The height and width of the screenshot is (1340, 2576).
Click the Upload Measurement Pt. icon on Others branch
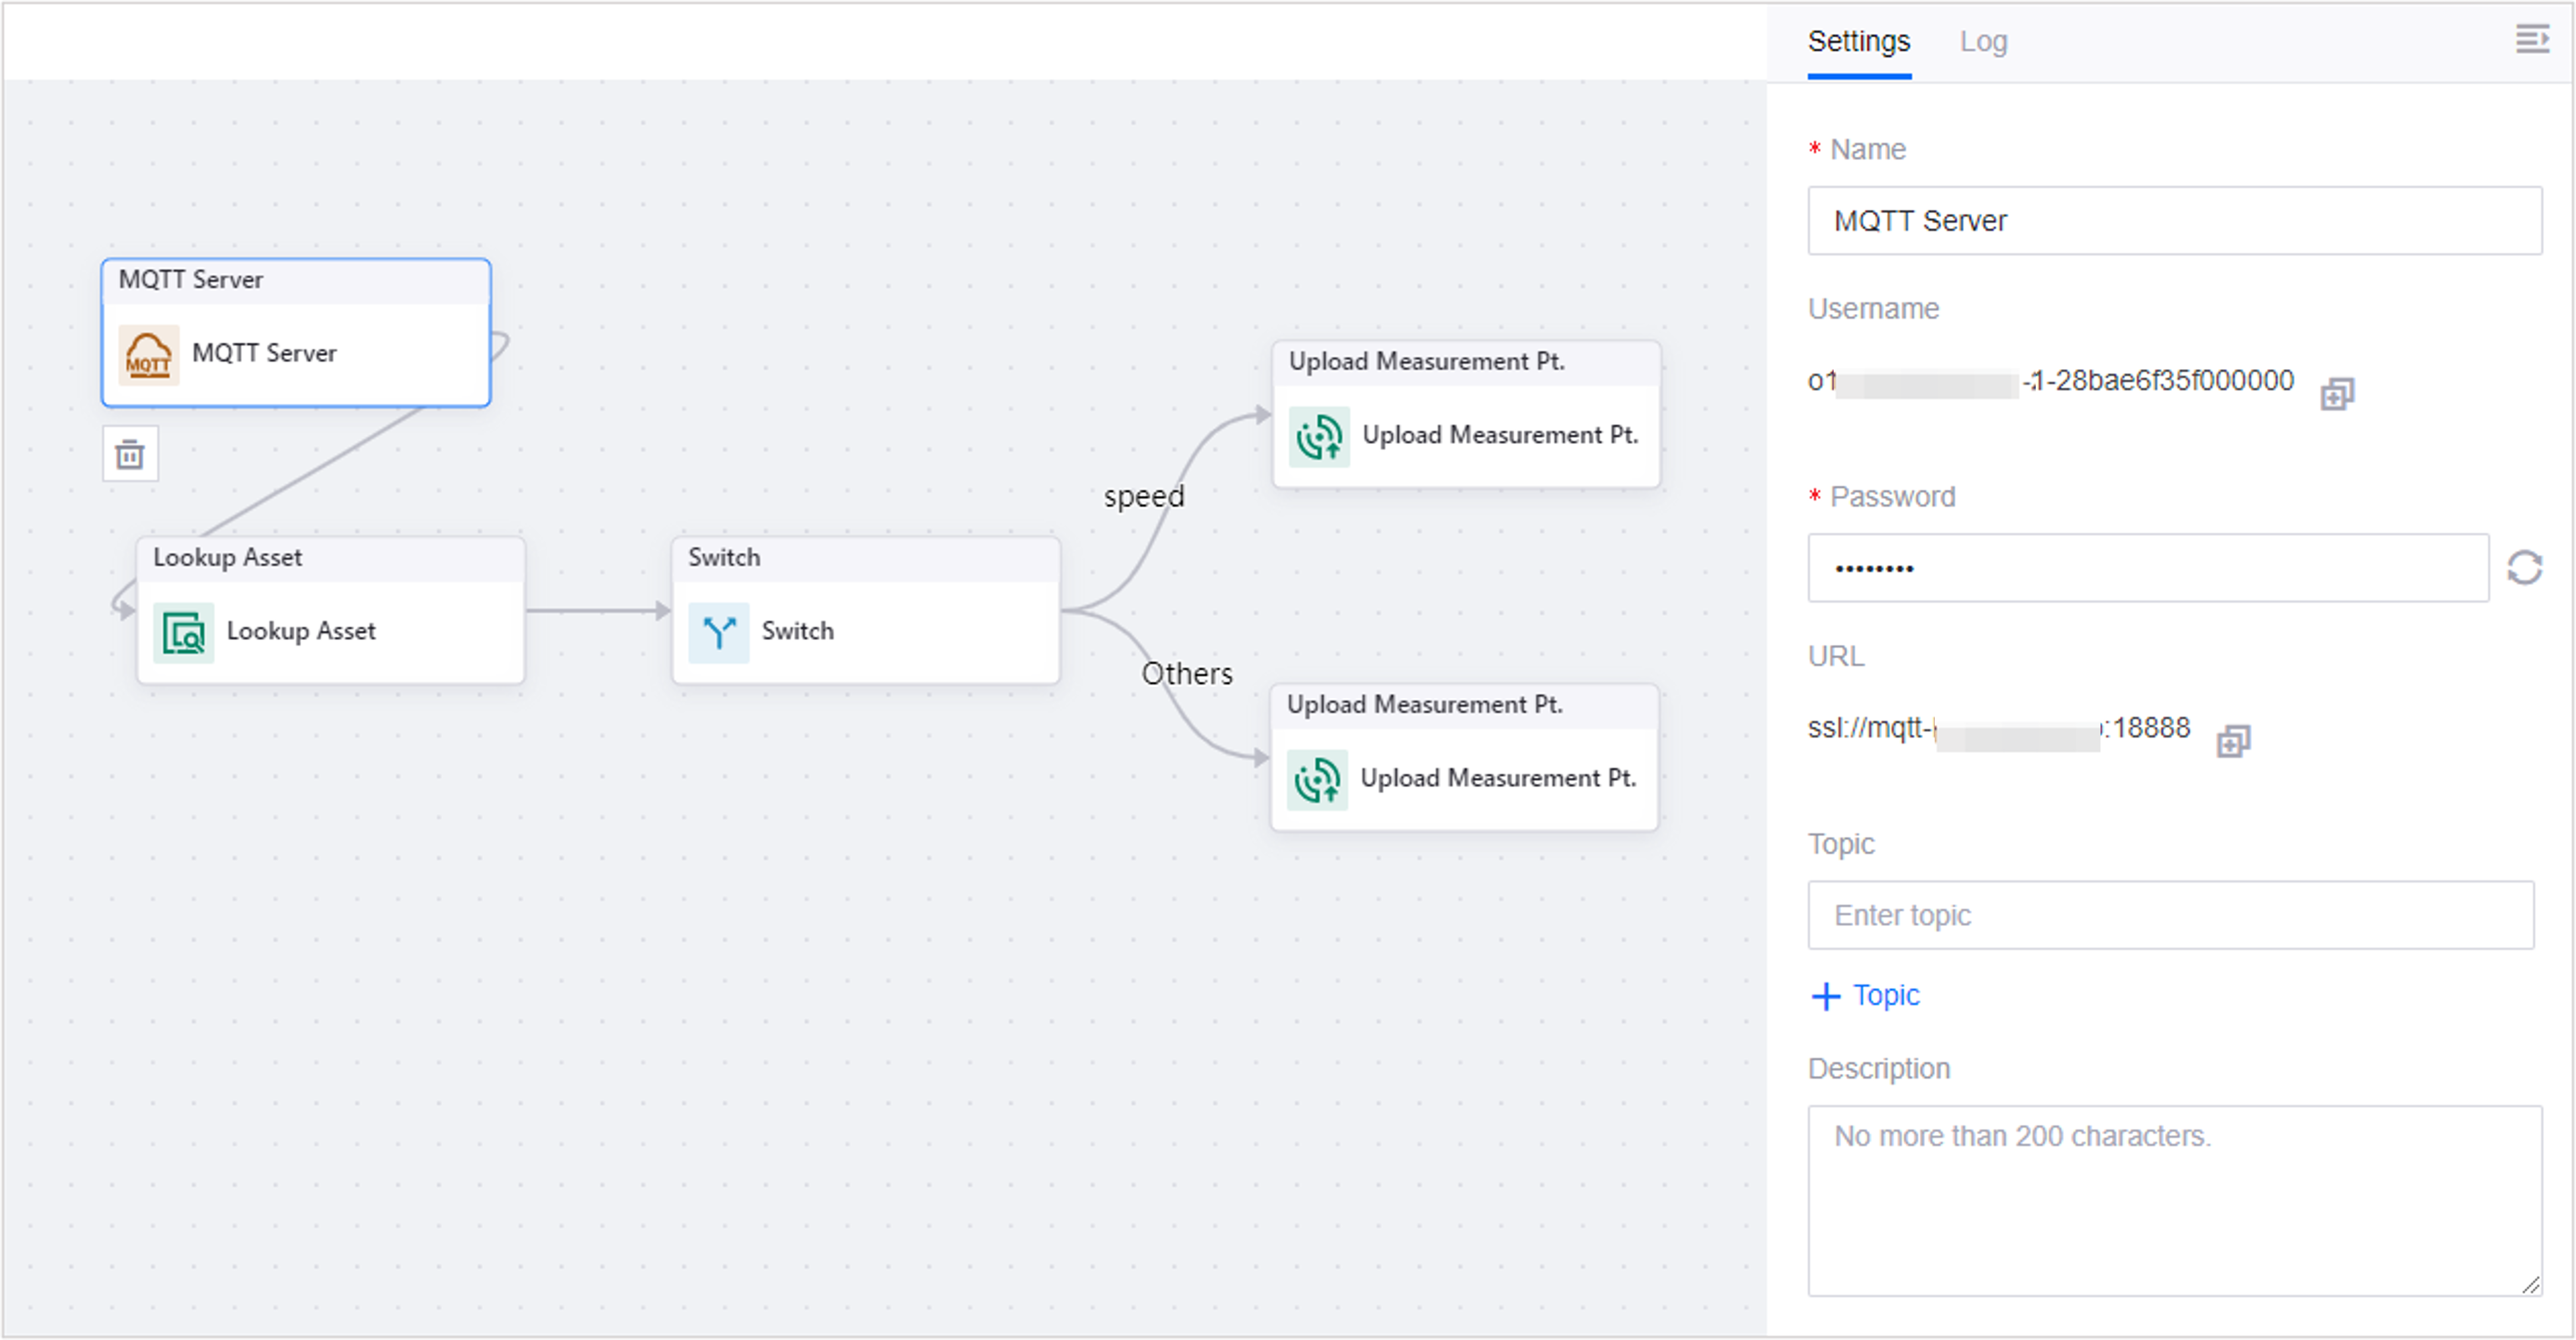[x=1318, y=779]
